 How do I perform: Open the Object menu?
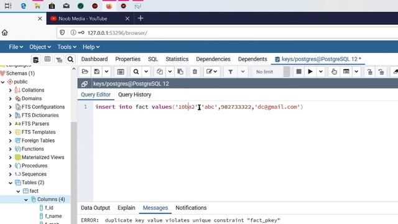40,47
